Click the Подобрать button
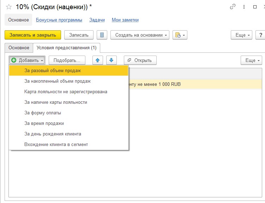This screenshot has width=265, height=203. [67, 60]
